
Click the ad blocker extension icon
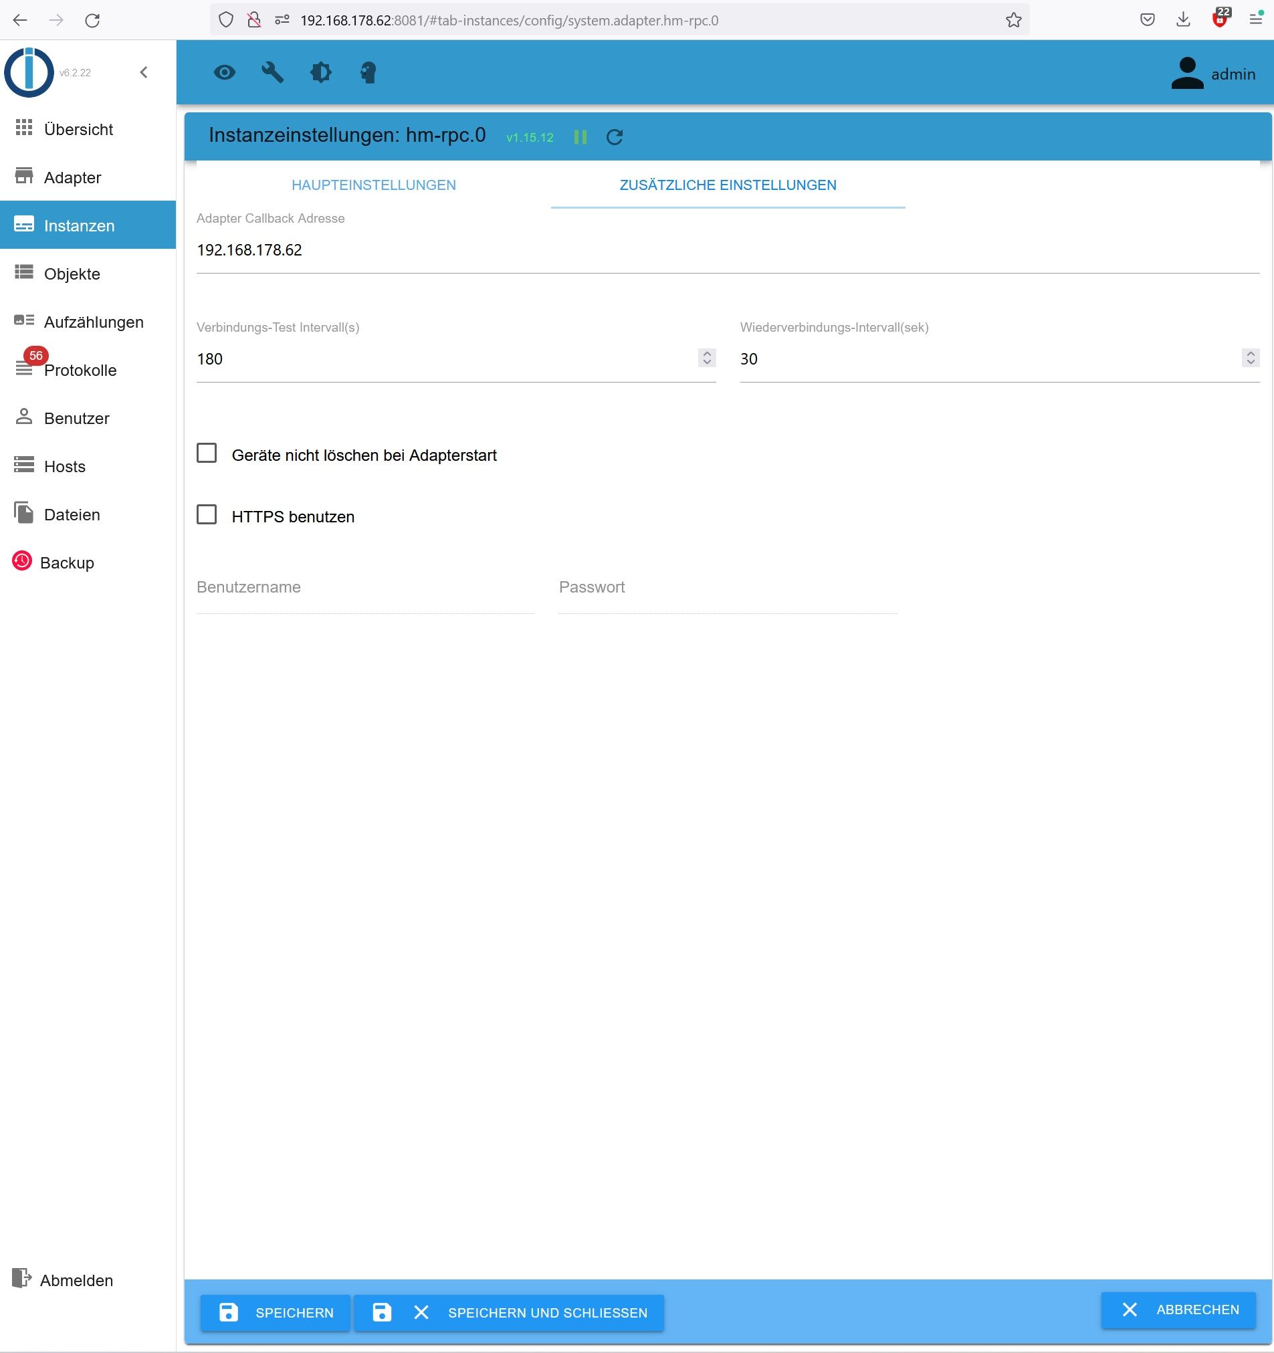tap(1220, 19)
